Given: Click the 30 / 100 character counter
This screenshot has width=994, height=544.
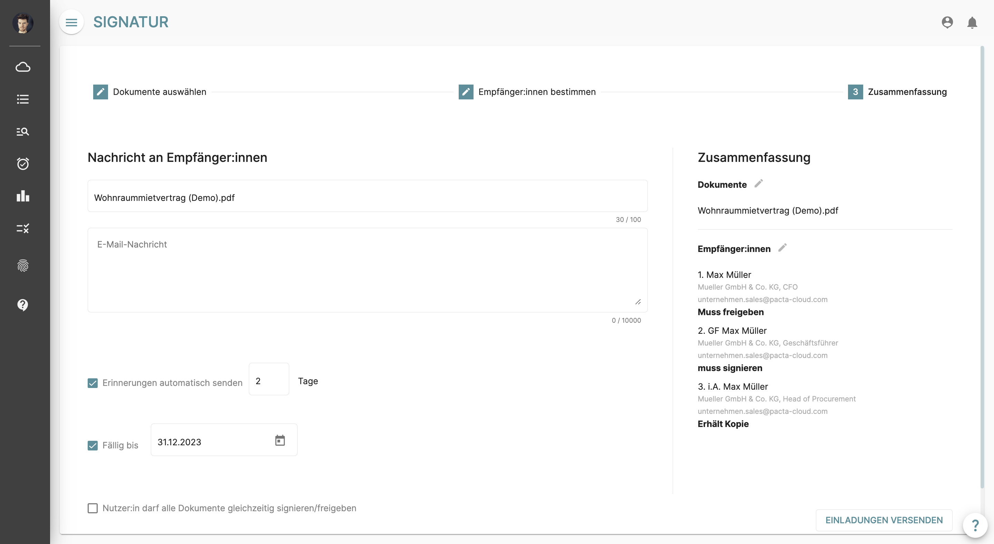Looking at the screenshot, I should click(628, 220).
